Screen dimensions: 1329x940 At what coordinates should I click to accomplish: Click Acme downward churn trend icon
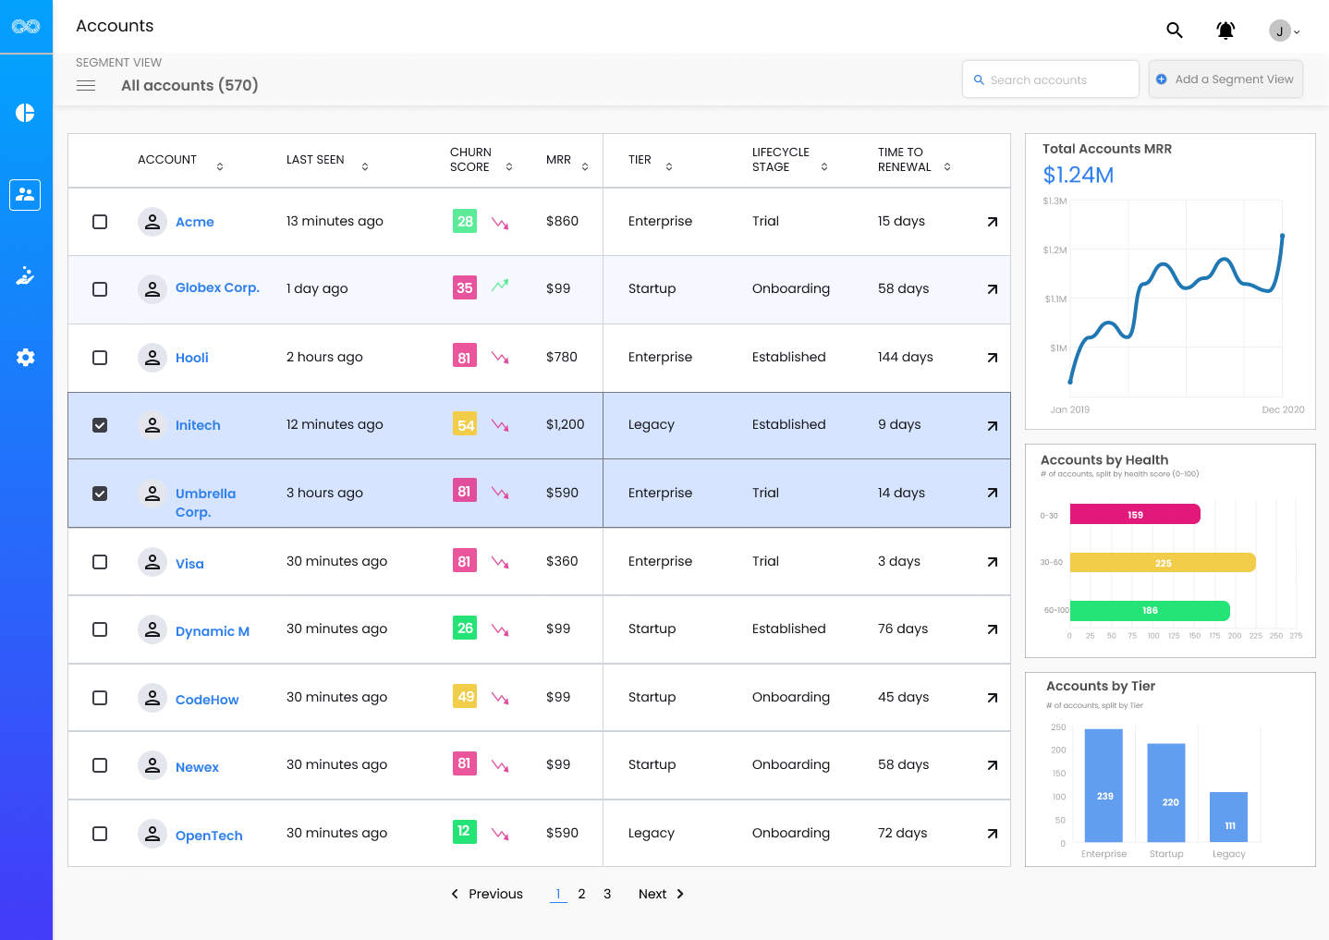click(500, 223)
